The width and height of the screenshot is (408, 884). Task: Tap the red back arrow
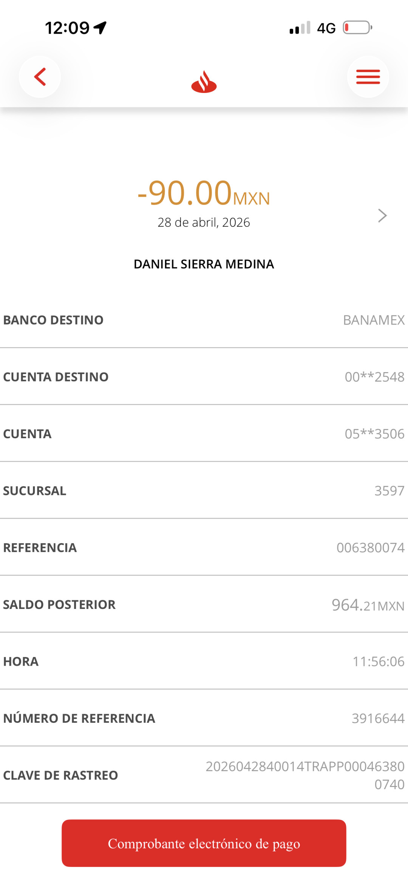coord(40,77)
